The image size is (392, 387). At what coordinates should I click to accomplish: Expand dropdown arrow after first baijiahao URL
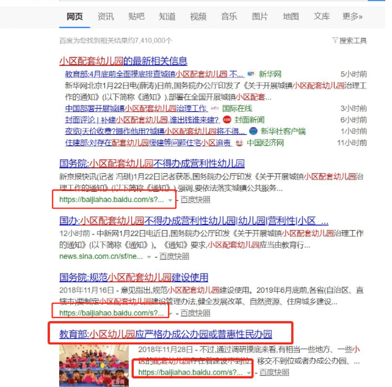[x=170, y=200]
